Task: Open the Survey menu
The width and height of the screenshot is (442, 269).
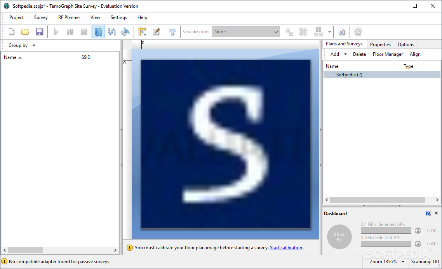Action: 41,17
